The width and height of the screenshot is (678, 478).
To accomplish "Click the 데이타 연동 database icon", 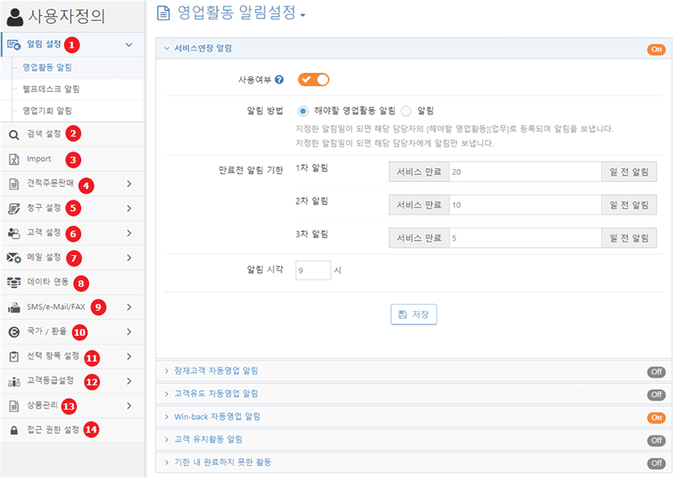I will pos(14,282).
